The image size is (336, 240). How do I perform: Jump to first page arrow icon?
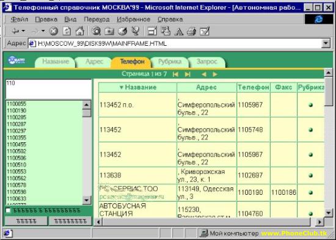[175, 75]
